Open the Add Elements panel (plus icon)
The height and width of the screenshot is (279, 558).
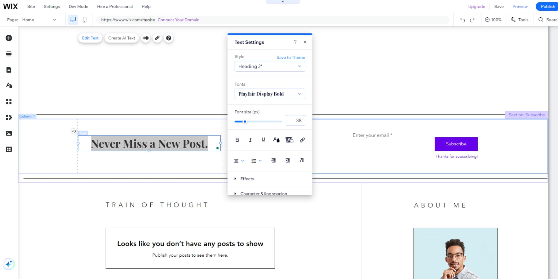pos(9,38)
